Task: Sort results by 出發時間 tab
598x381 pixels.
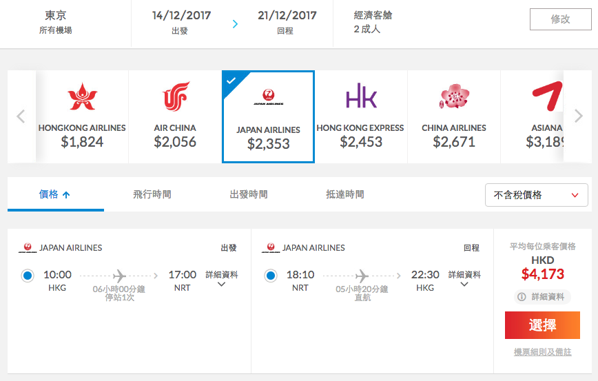Action: point(248,194)
